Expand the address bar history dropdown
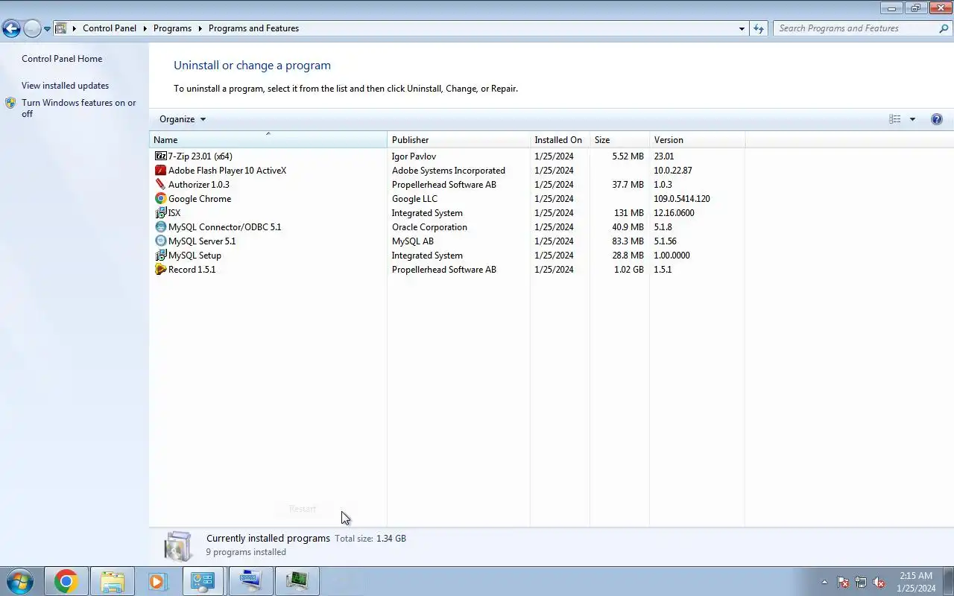 [x=742, y=28]
